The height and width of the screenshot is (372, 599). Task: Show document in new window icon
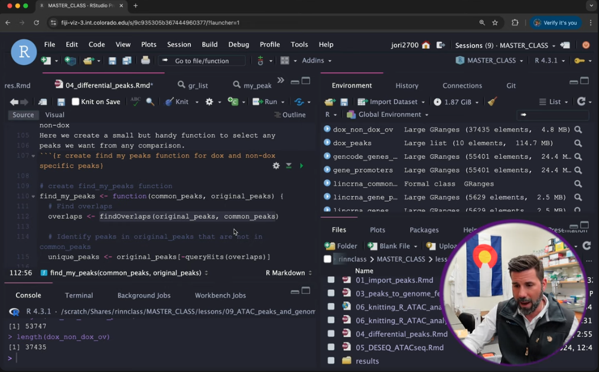[43, 102]
